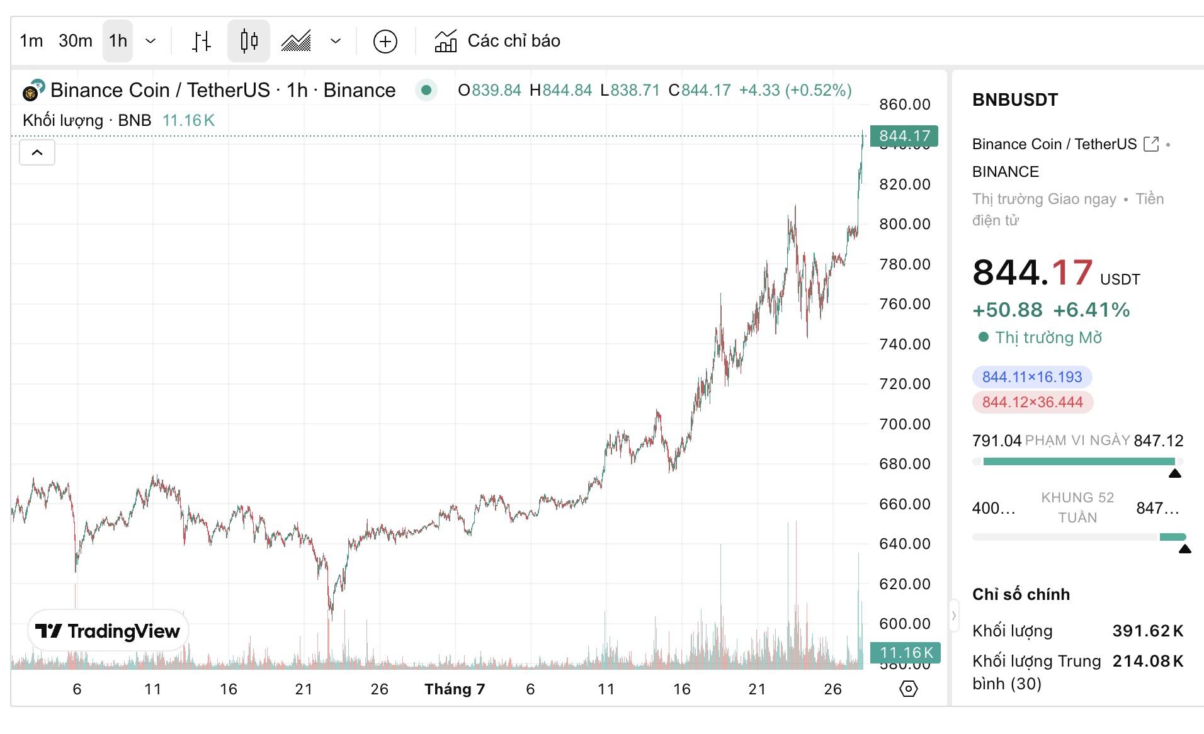Open Binance Coin / TetherUS external link icon
The image size is (1204, 734).
1151,144
